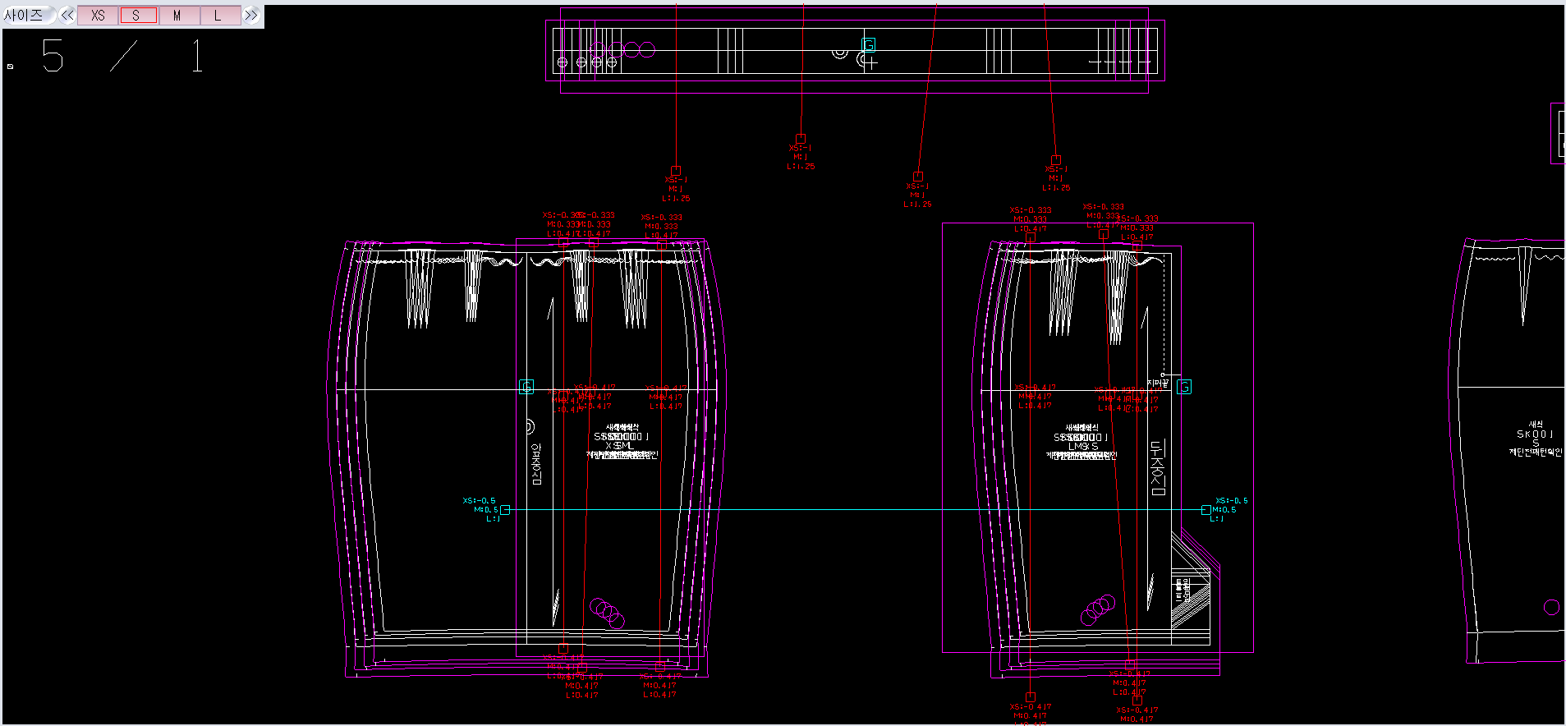Screen dimensions: 1566x726
Task: Select the cyan grading handle left of the front skirt
Action: [505, 510]
